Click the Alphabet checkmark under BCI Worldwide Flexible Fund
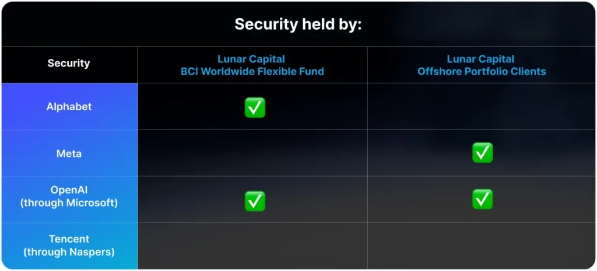The width and height of the screenshot is (597, 271). (255, 107)
